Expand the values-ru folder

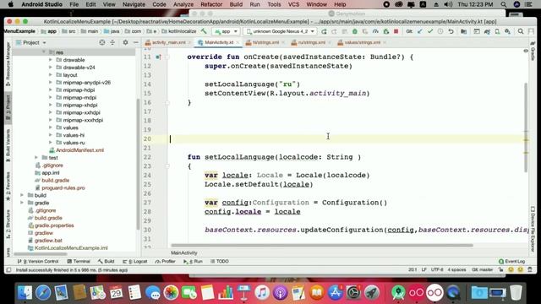point(51,143)
